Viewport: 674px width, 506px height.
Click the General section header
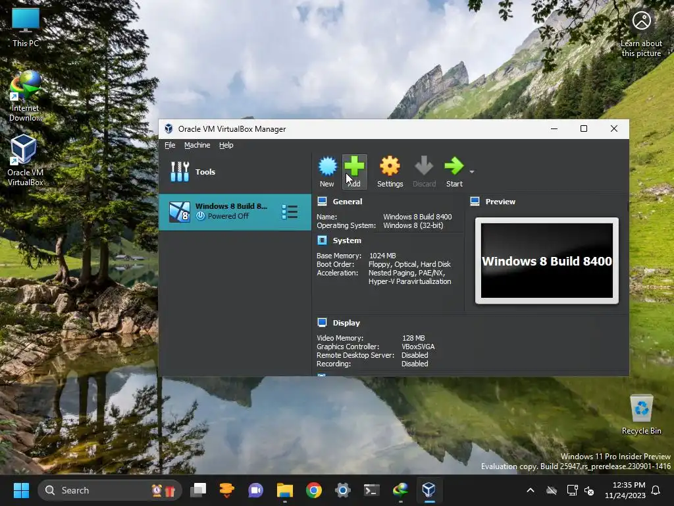348,202
